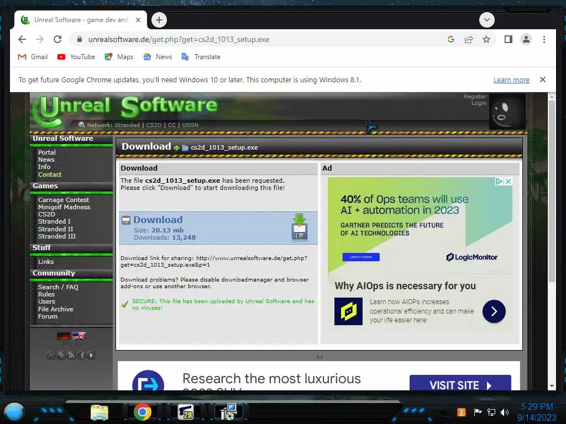Open File Explorer from taskbar
The width and height of the screenshot is (566, 424).
click(99, 413)
